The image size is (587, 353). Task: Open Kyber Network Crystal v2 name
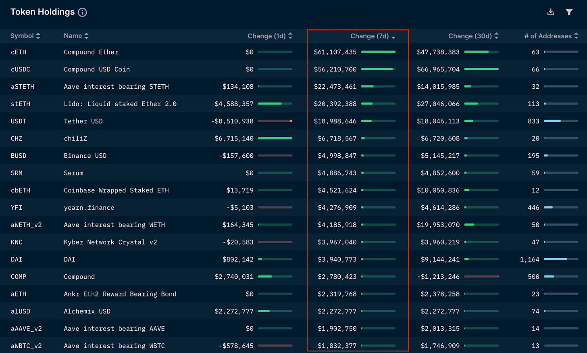click(x=110, y=242)
